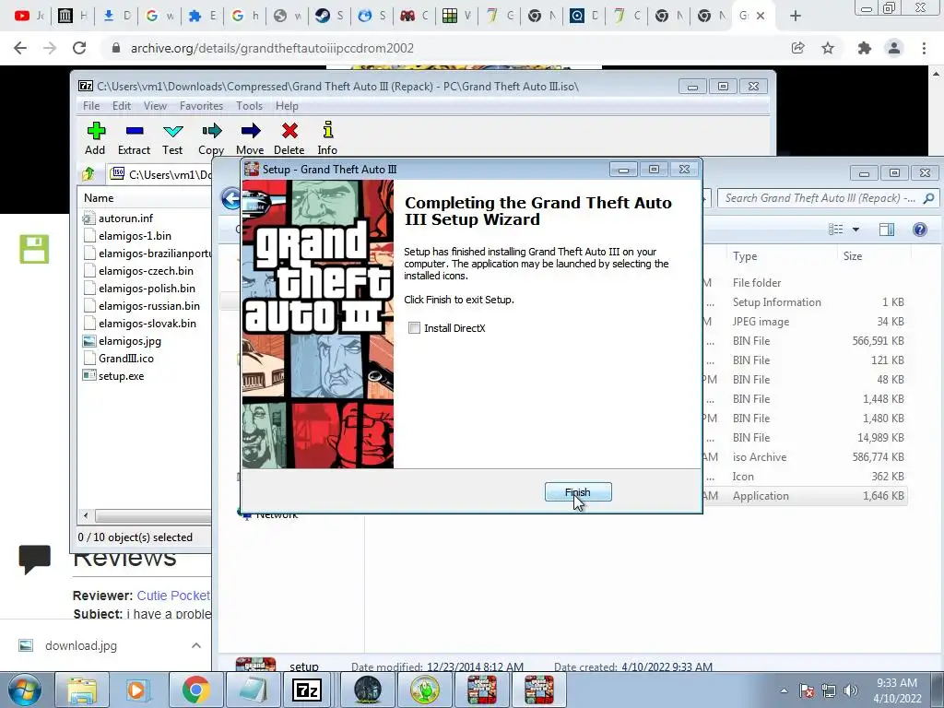
Task: Open the Favorites menu in 7-Zip
Action: tap(202, 106)
